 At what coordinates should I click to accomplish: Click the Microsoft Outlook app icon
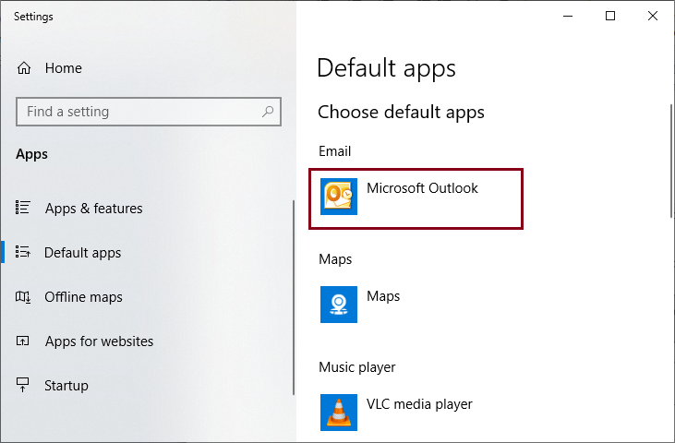click(339, 197)
